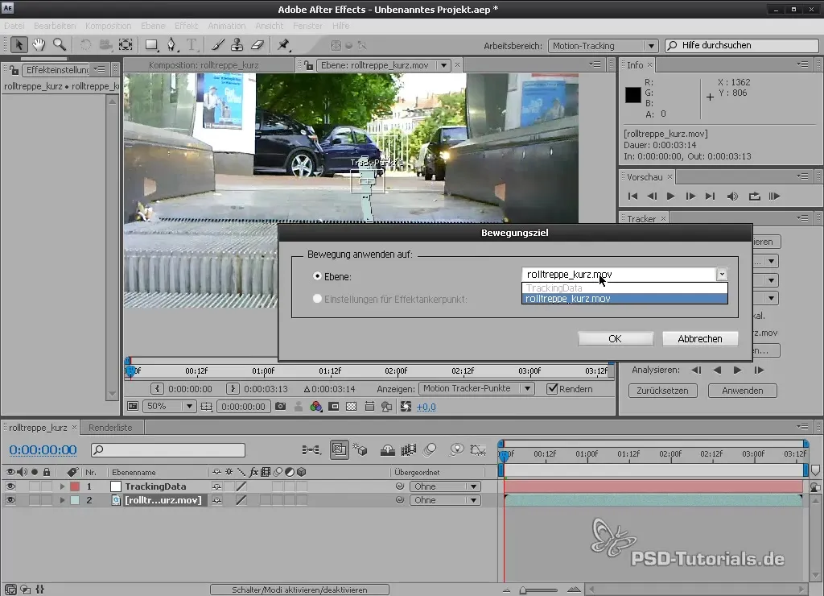Screen dimensions: 824x596
Task: Toggle shy switch for TrackingData layer
Action: [216, 486]
